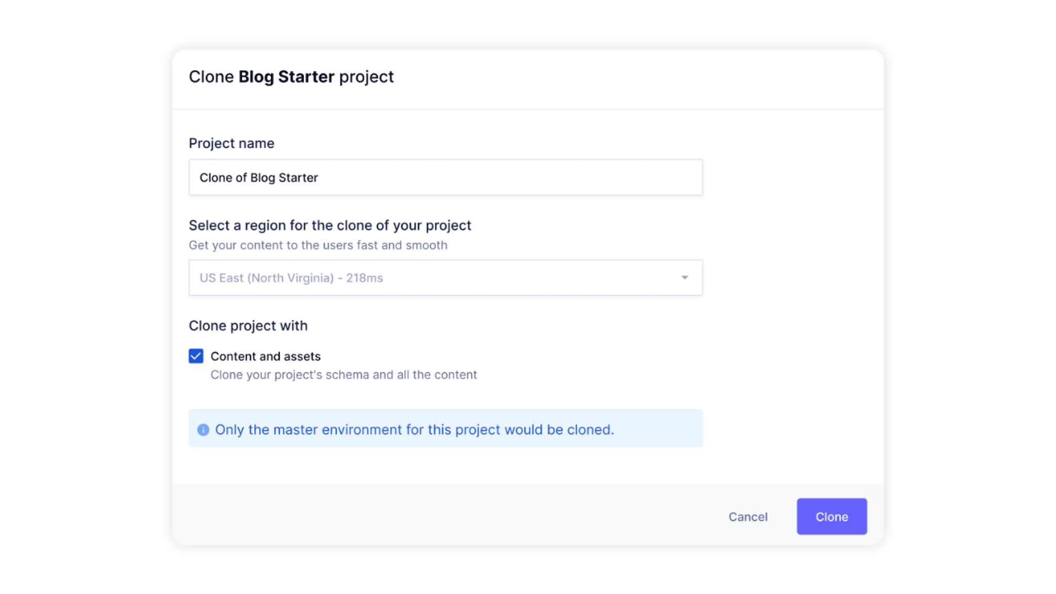Click the bold Blog Starter name in title
1056x594 pixels.
pos(286,77)
